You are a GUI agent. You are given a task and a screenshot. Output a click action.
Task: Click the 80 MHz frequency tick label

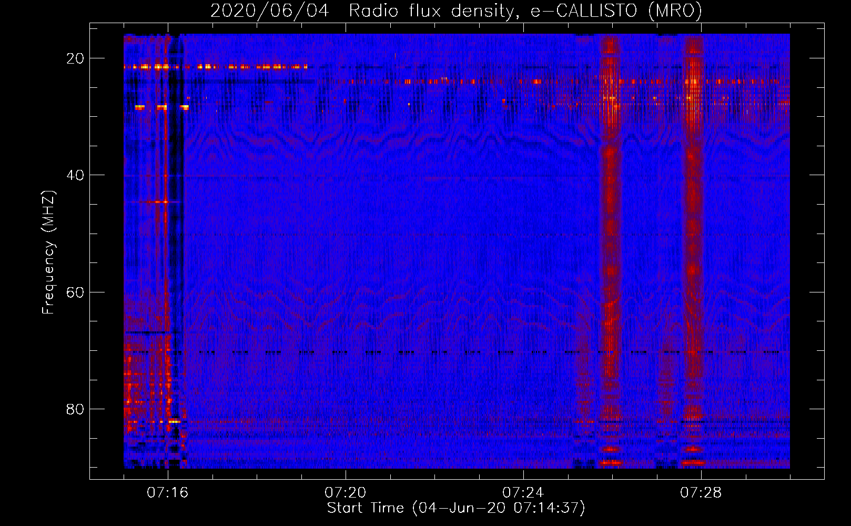pyautogui.click(x=75, y=409)
